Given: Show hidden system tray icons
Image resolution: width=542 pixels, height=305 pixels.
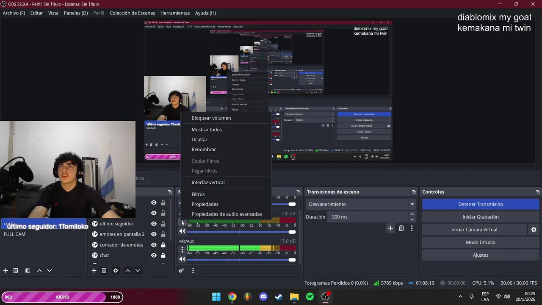Looking at the screenshot, I should pos(460,297).
